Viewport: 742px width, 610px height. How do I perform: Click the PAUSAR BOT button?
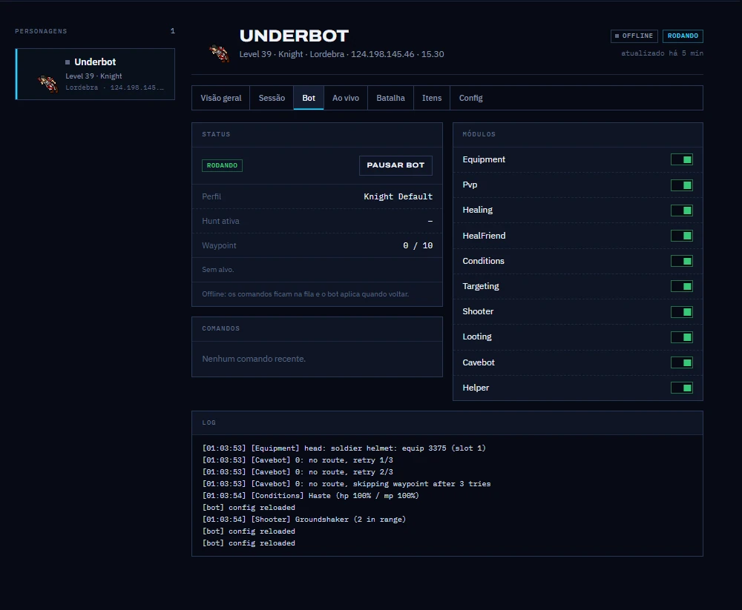pos(395,165)
